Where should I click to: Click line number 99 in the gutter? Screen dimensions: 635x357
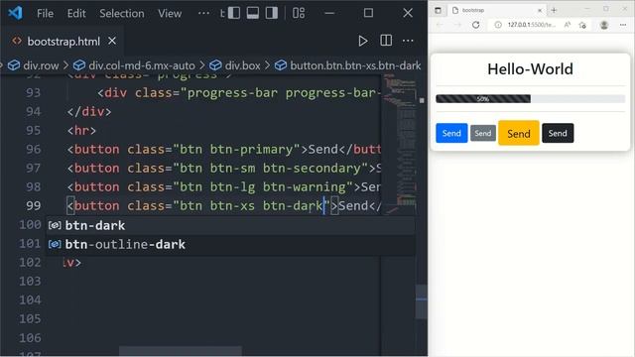click(x=33, y=205)
